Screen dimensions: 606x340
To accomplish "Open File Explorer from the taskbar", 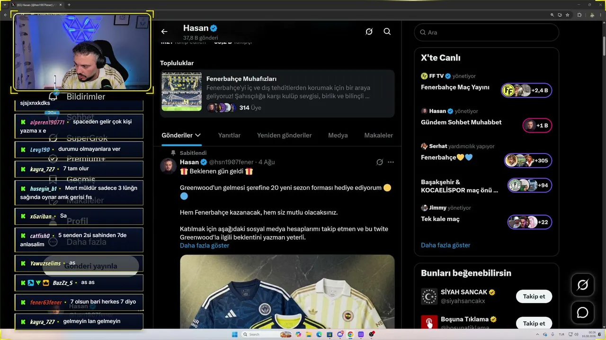I will 308,334.
